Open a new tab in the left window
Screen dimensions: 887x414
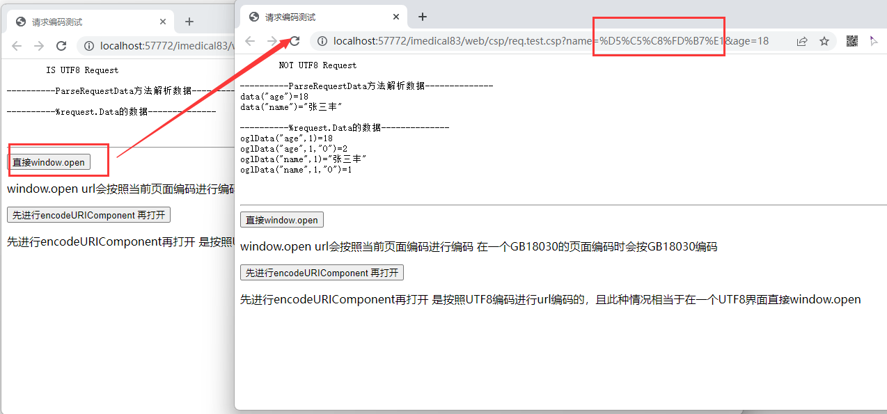[x=189, y=22]
